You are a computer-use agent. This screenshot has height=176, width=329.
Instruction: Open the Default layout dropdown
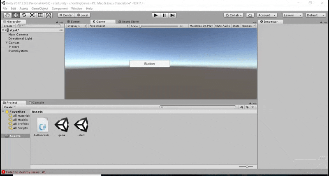click(x=315, y=15)
